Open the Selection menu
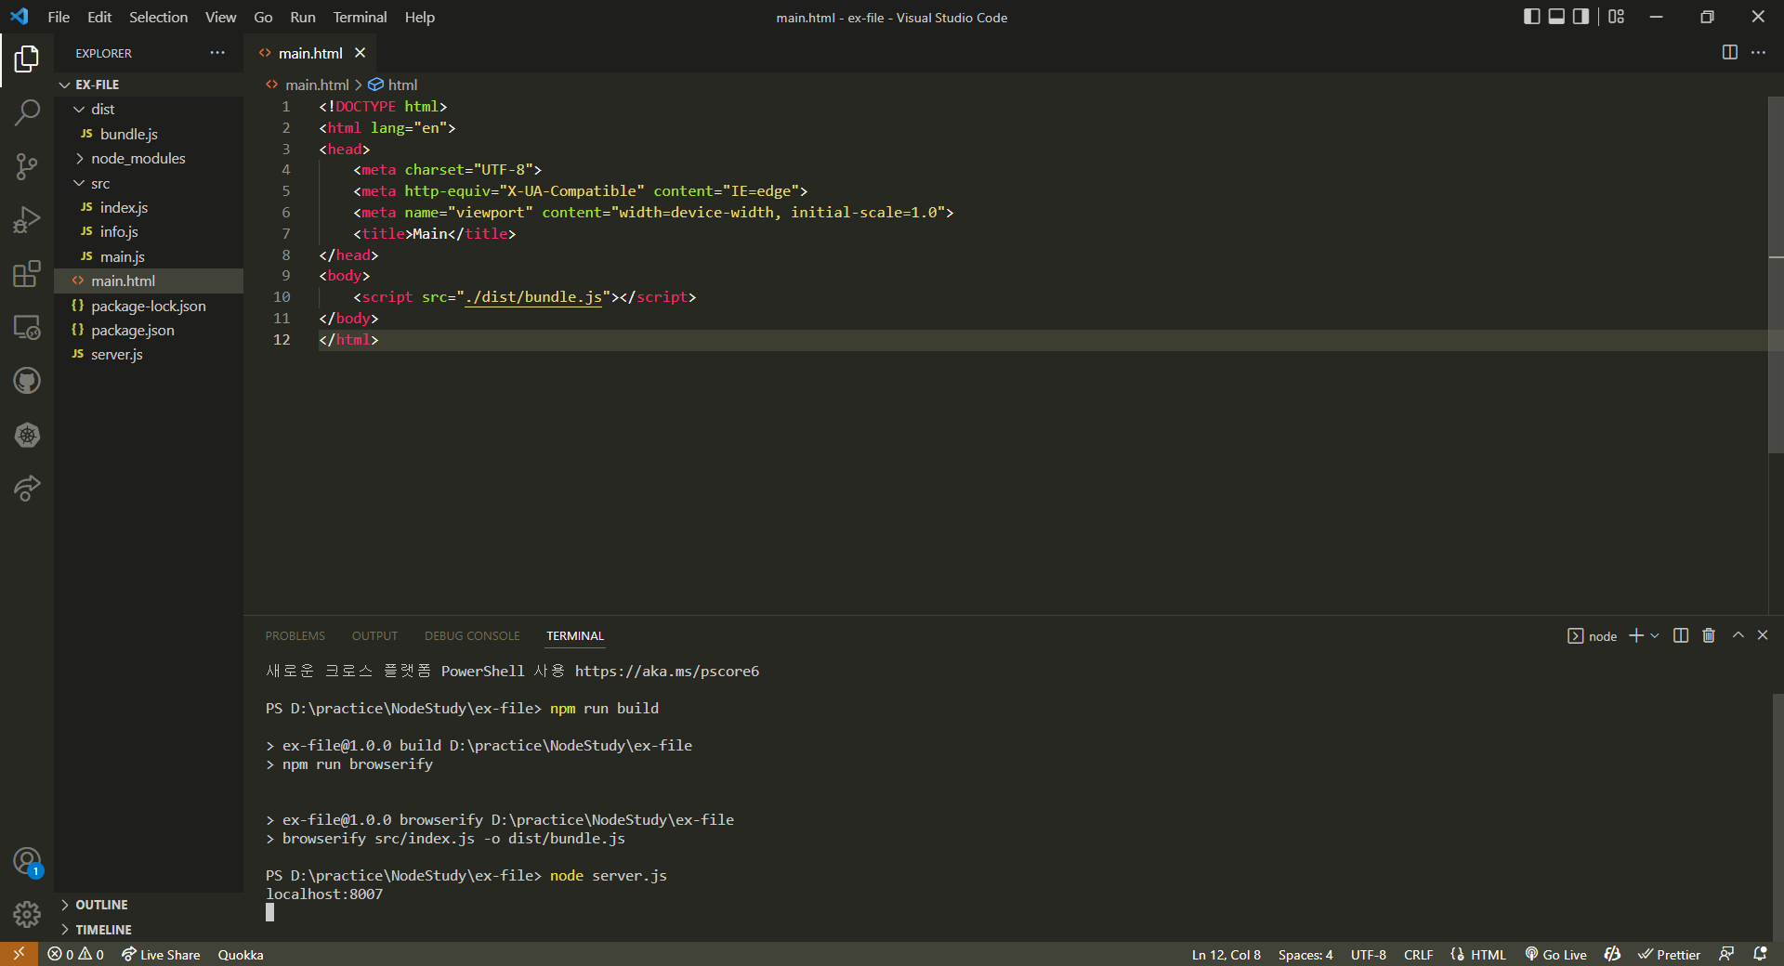Screen dimensions: 1784x966 (x=158, y=17)
